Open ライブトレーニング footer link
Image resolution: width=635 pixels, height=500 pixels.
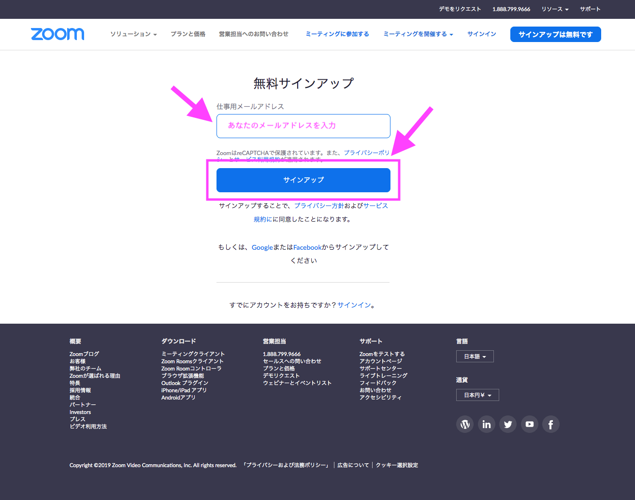383,376
